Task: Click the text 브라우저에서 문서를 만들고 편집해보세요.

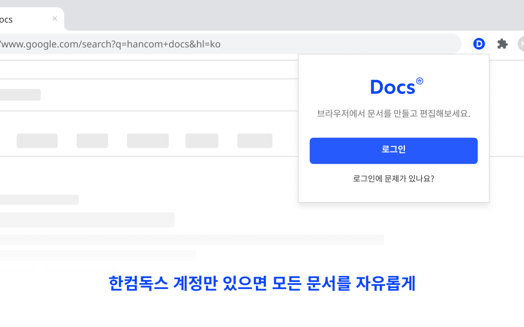Action: pos(393,114)
